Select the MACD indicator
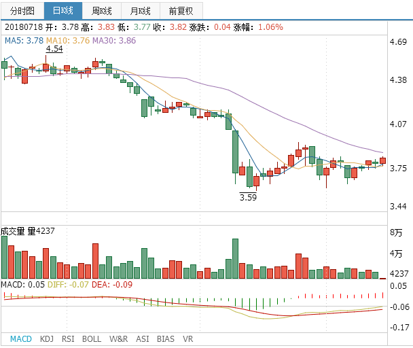Viewport: 413px width, 348px height. click(x=21, y=338)
